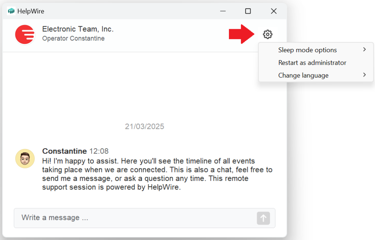Select Restart as administrator
375x240 pixels.
312,62
